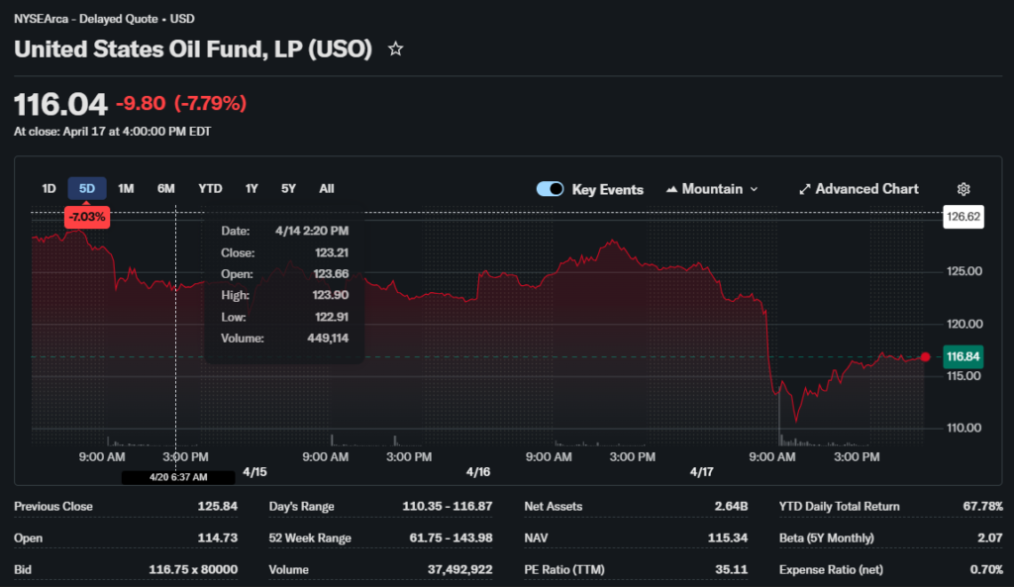Image resolution: width=1014 pixels, height=587 pixels.
Task: Toggle the Key Events switch off
Action: point(550,189)
